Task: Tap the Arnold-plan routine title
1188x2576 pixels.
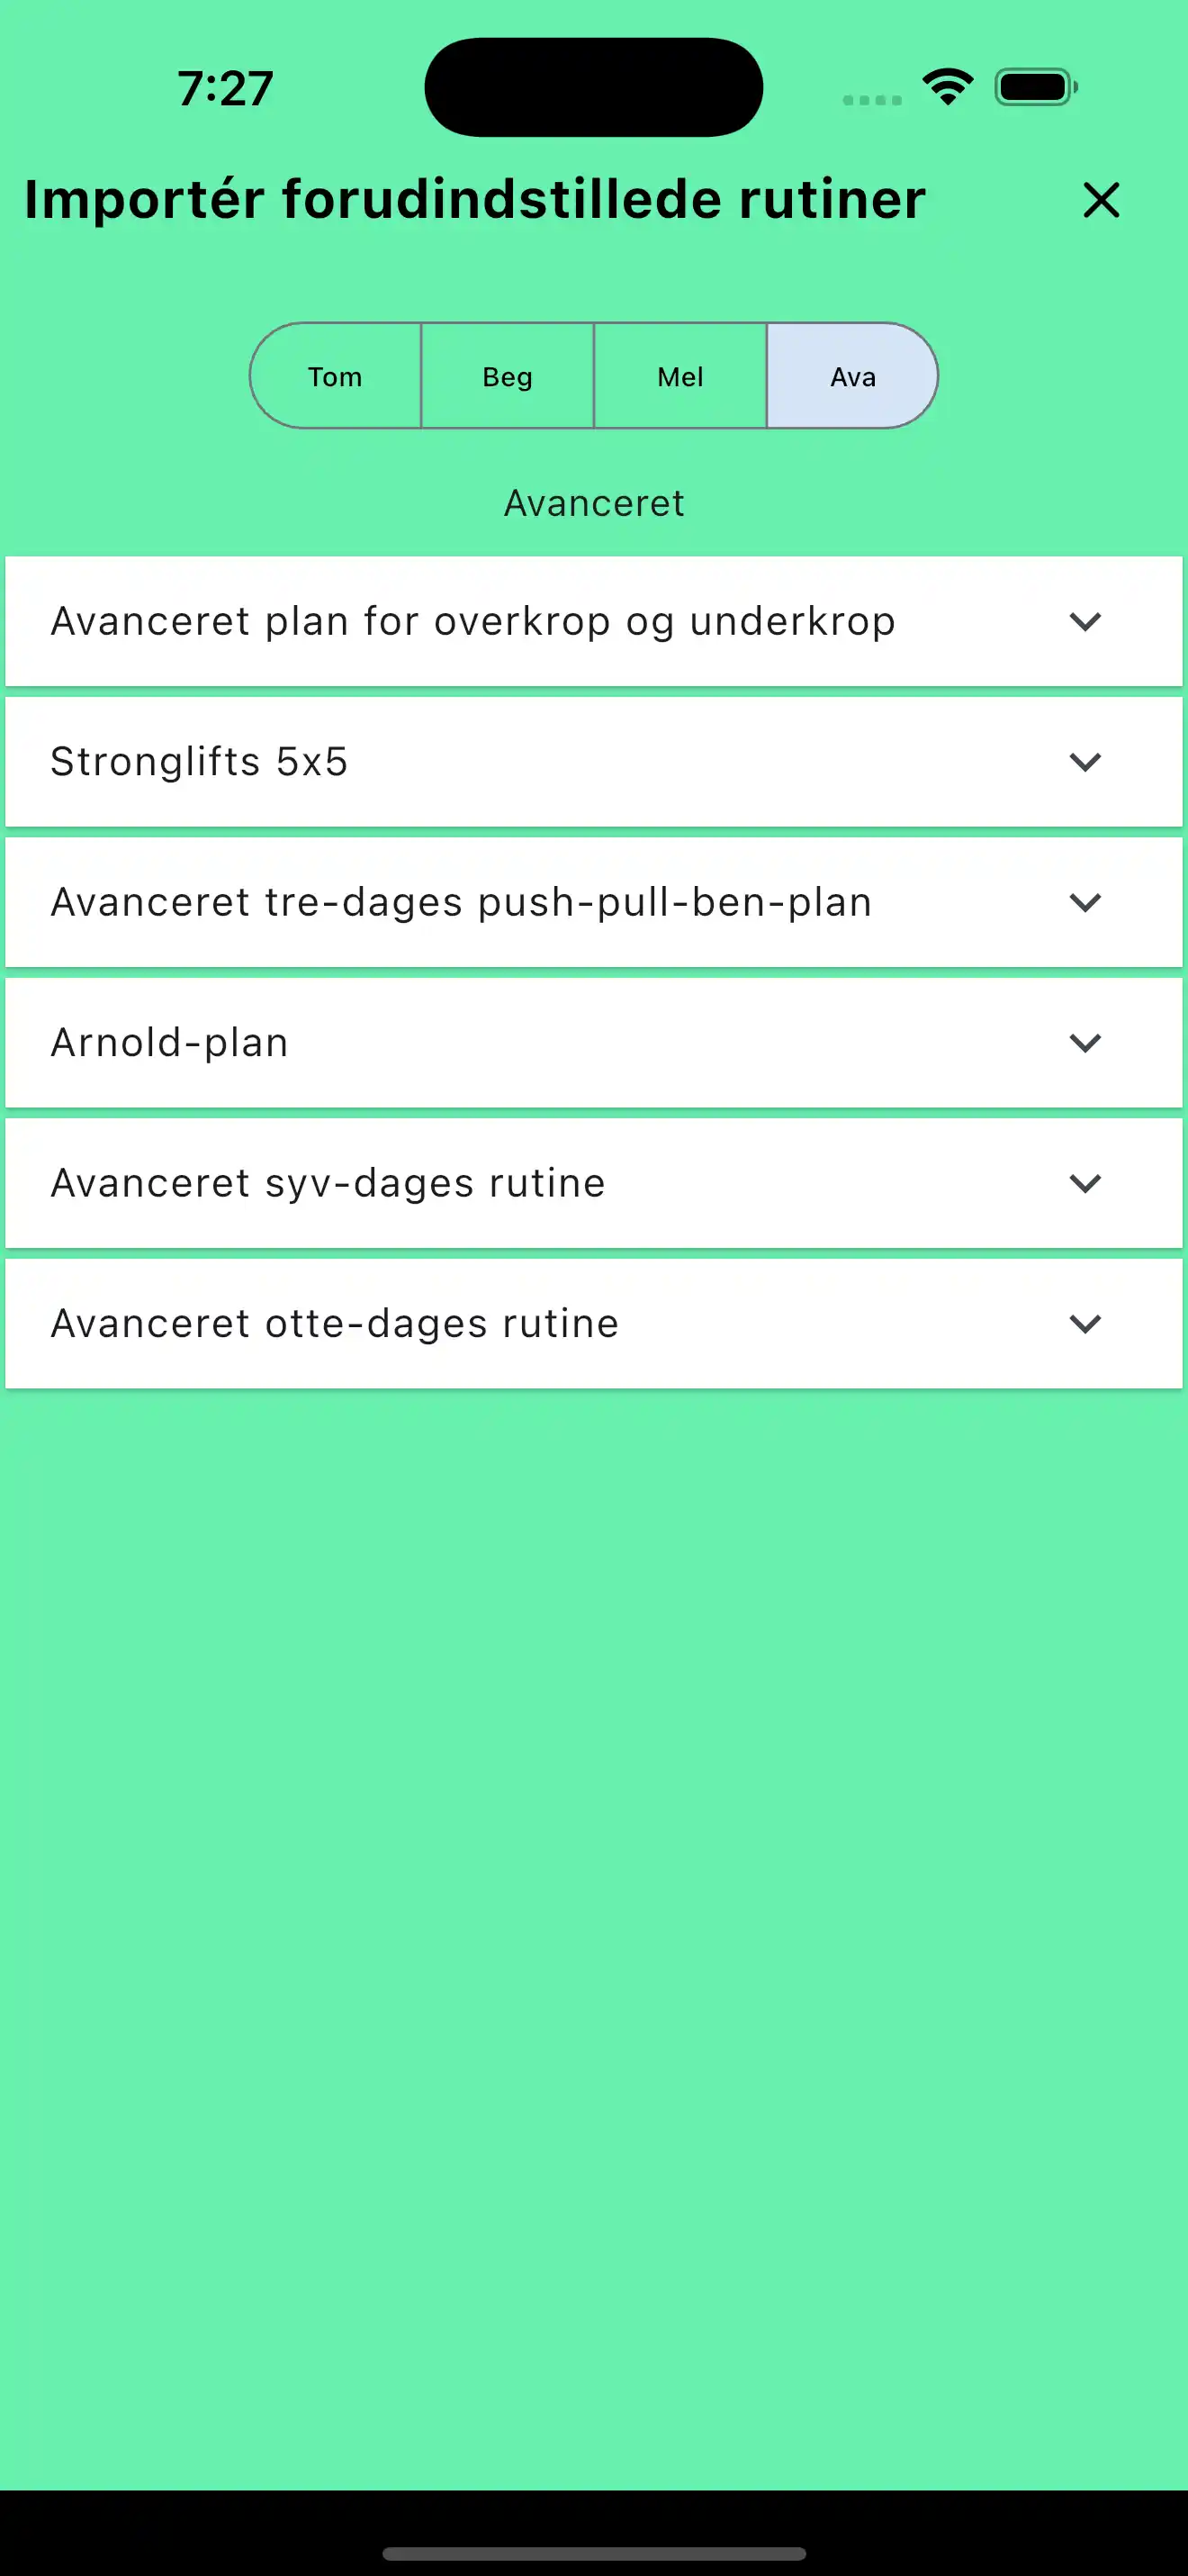Action: pos(170,1043)
